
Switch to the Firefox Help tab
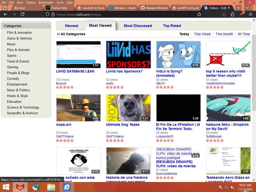point(59,8)
